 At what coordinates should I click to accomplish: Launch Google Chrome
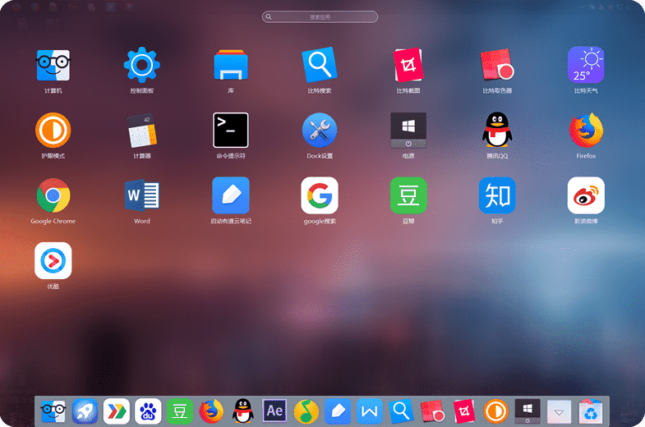tap(53, 195)
